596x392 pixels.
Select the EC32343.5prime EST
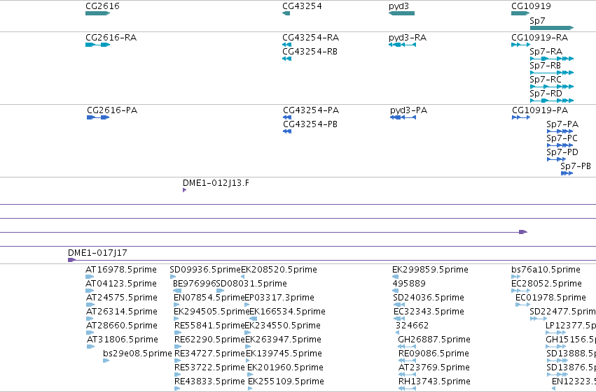point(399,319)
